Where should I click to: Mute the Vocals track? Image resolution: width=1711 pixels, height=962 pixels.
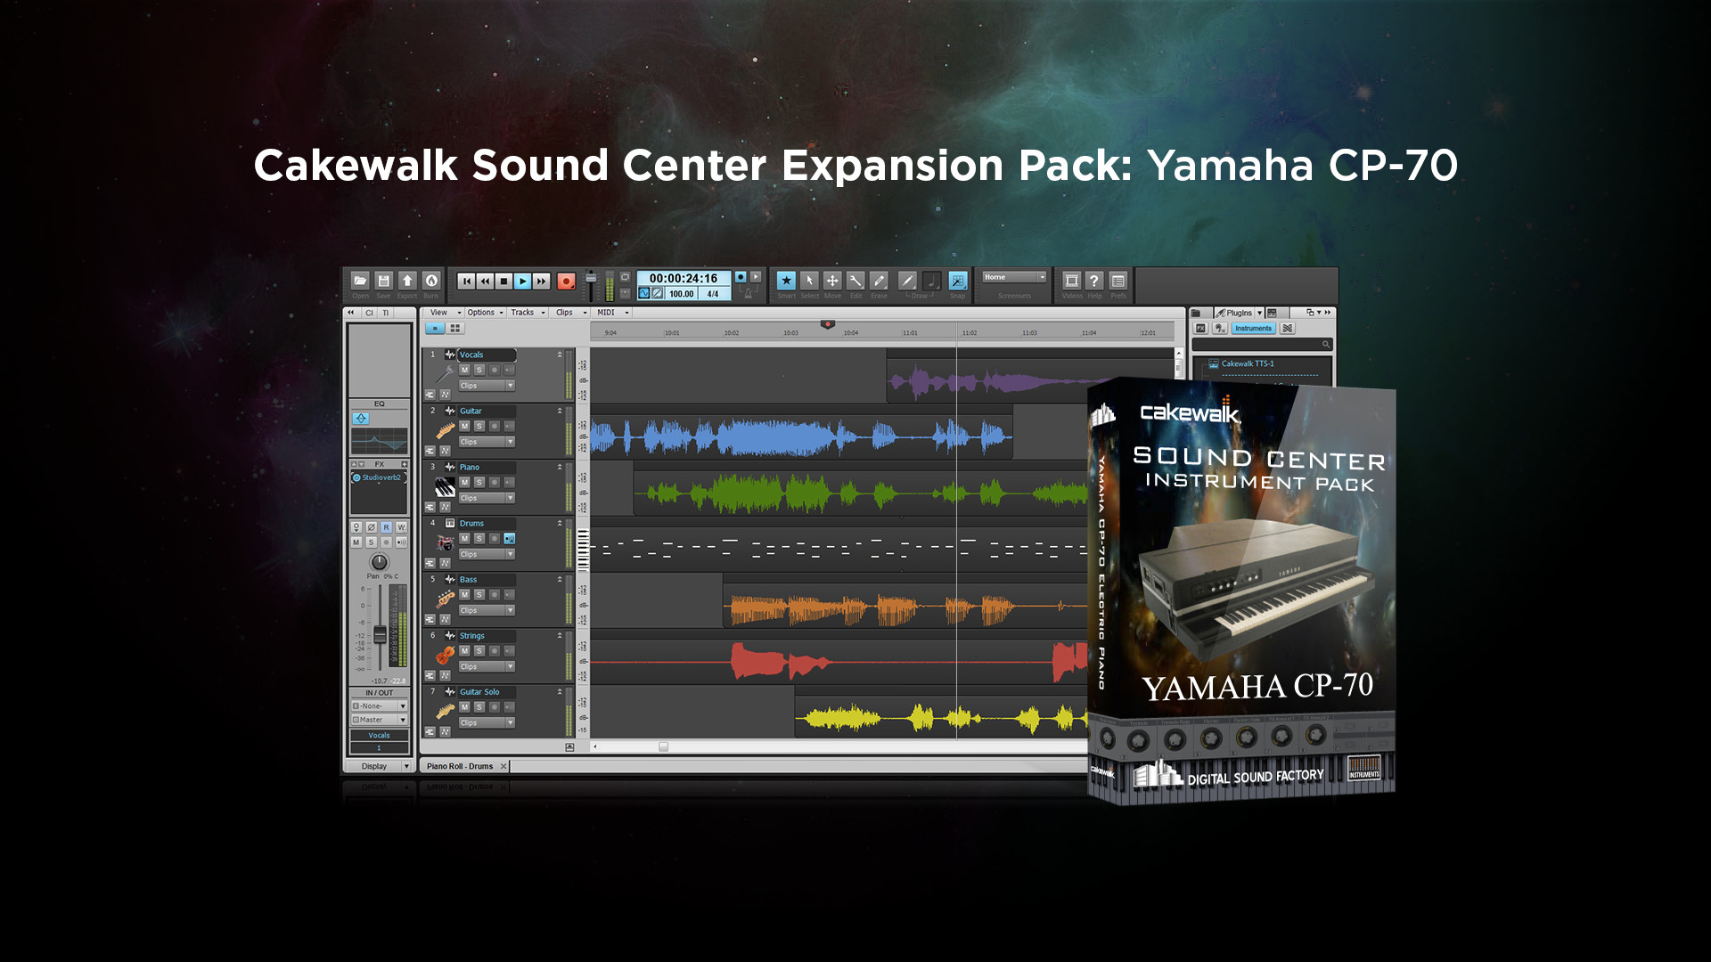[x=464, y=370]
